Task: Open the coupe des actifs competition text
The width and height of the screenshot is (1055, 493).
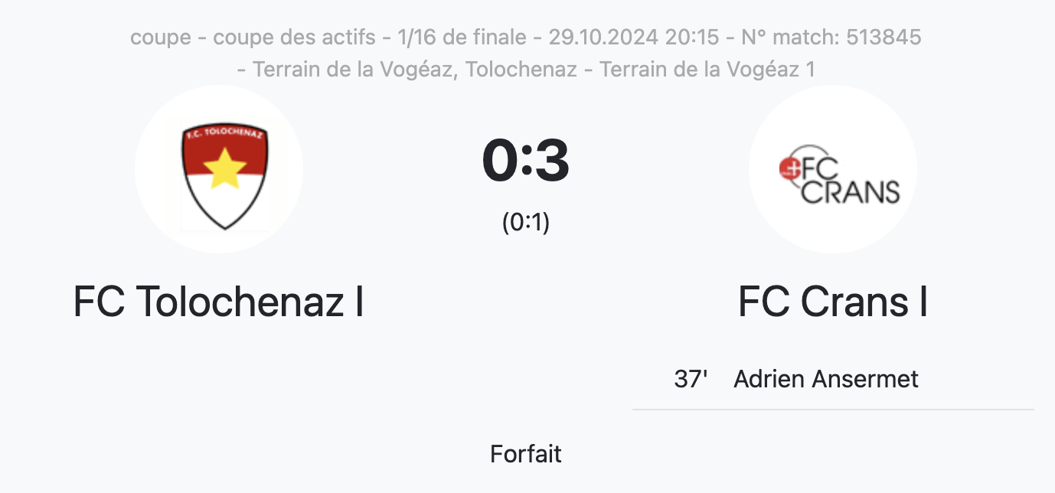Action: click(295, 37)
